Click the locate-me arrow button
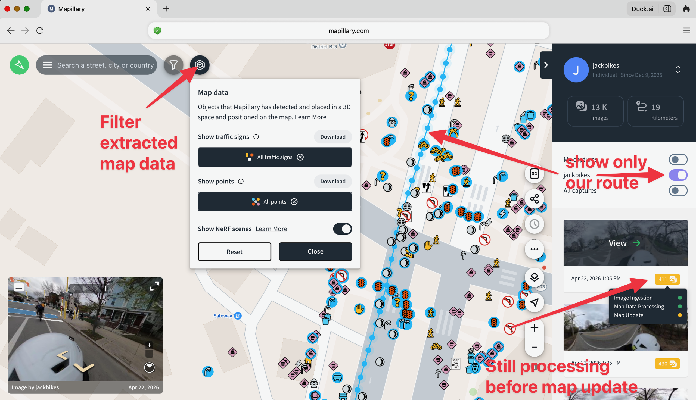This screenshot has width=696, height=400. pyautogui.click(x=534, y=302)
